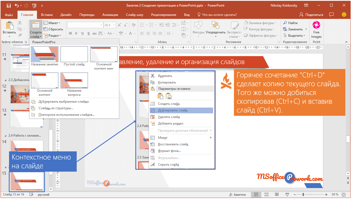
Task: Open Макет layout dropdown
Action: pyautogui.click(x=52, y=23)
